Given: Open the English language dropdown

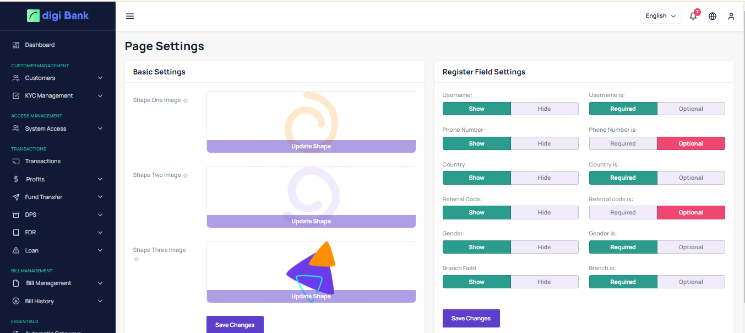Looking at the screenshot, I should (661, 16).
